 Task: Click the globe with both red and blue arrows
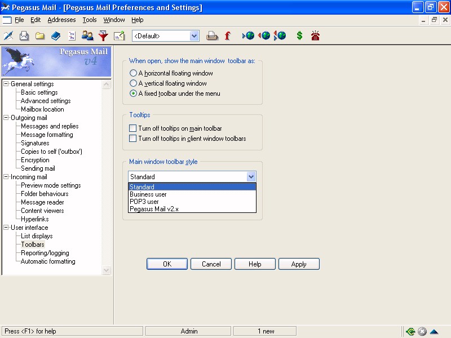pyautogui.click(x=280, y=35)
